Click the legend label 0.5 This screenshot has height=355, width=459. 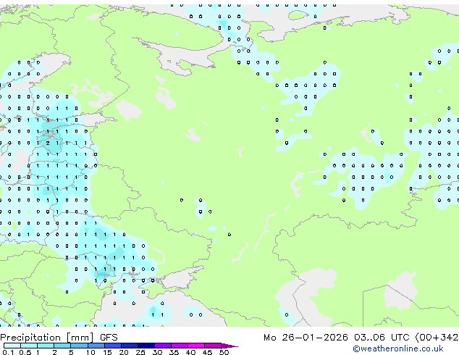pyautogui.click(x=25, y=352)
